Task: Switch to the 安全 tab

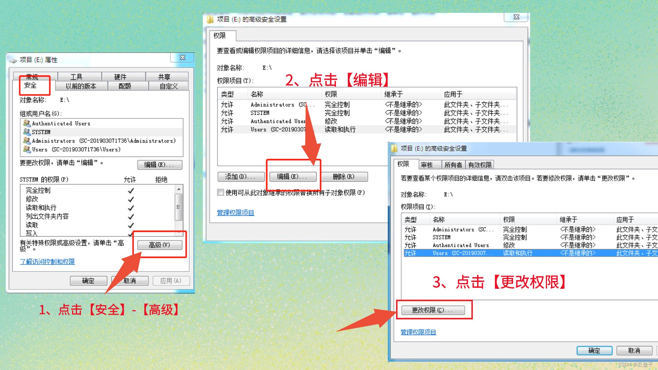Action: click(30, 85)
